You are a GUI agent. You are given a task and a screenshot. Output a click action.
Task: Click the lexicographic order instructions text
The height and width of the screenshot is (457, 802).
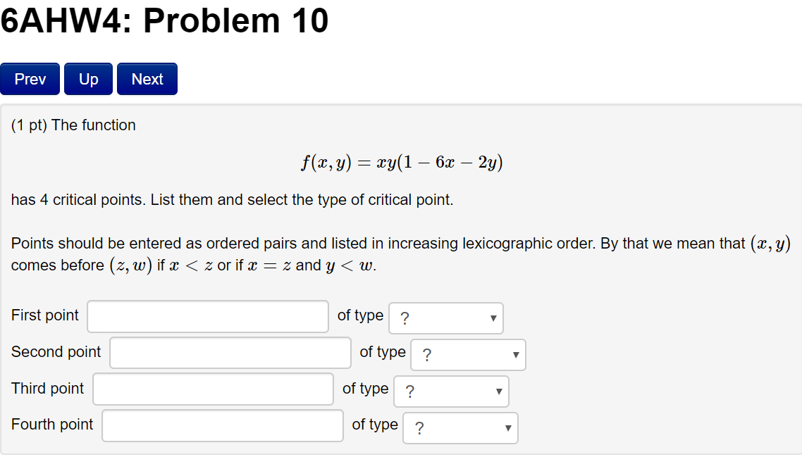coord(400,253)
